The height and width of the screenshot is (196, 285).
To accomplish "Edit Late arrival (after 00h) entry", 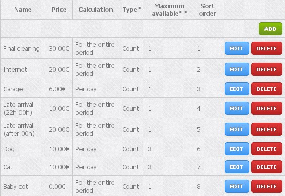I will coord(237,129).
